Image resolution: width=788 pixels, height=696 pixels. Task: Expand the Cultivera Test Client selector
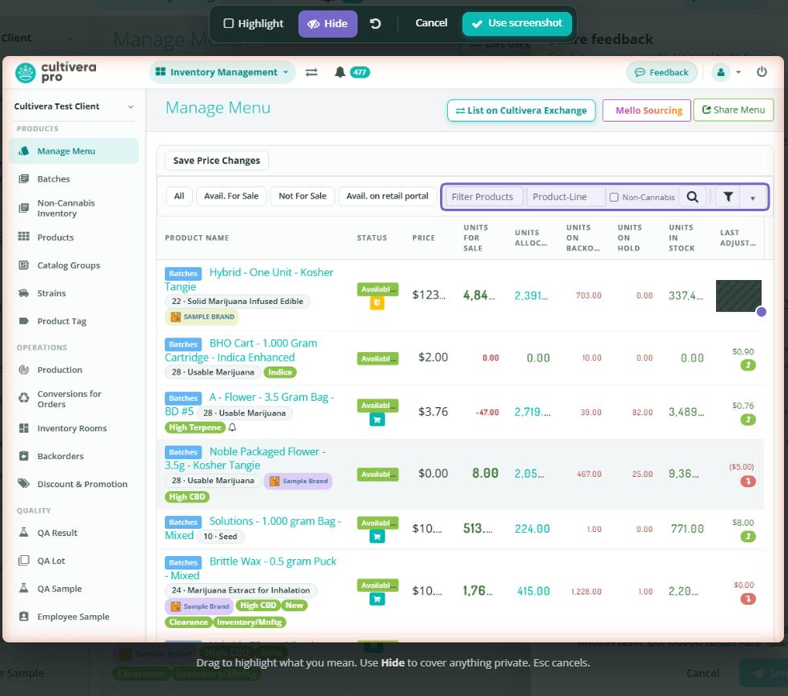(x=74, y=106)
